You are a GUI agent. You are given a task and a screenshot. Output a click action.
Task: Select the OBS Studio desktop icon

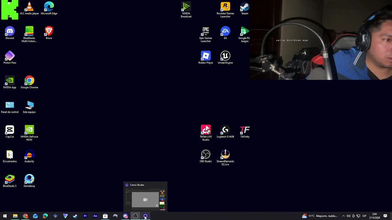(x=206, y=156)
